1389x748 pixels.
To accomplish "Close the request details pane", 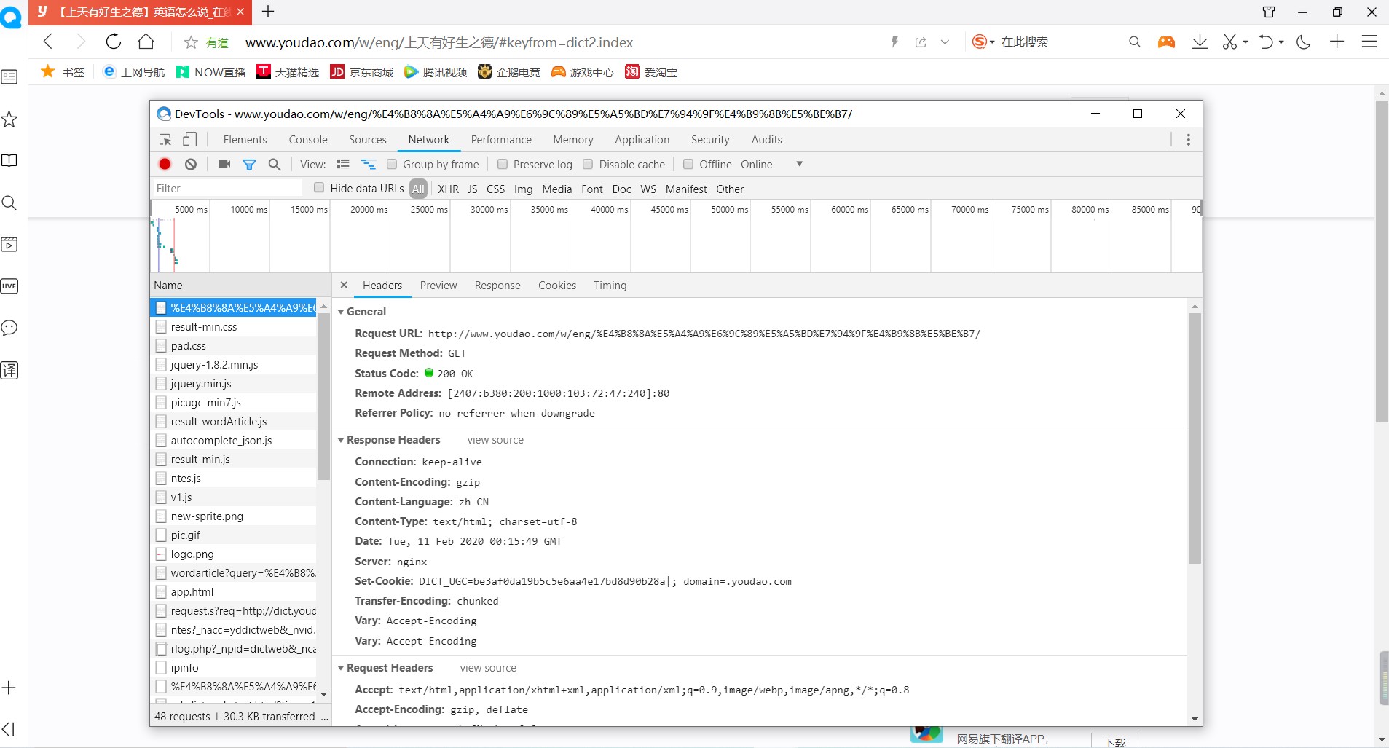I will (x=344, y=285).
